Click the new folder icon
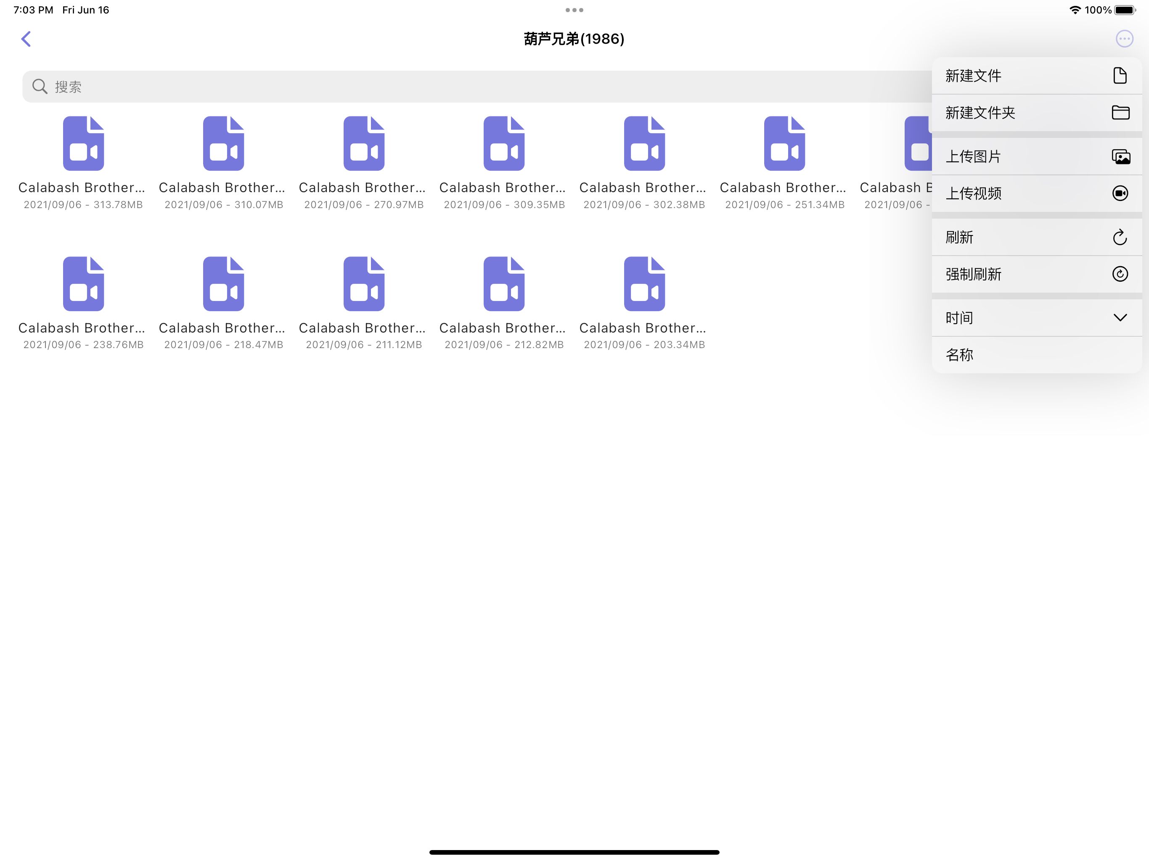Screen dimensions: 1149x861 (x=1120, y=113)
